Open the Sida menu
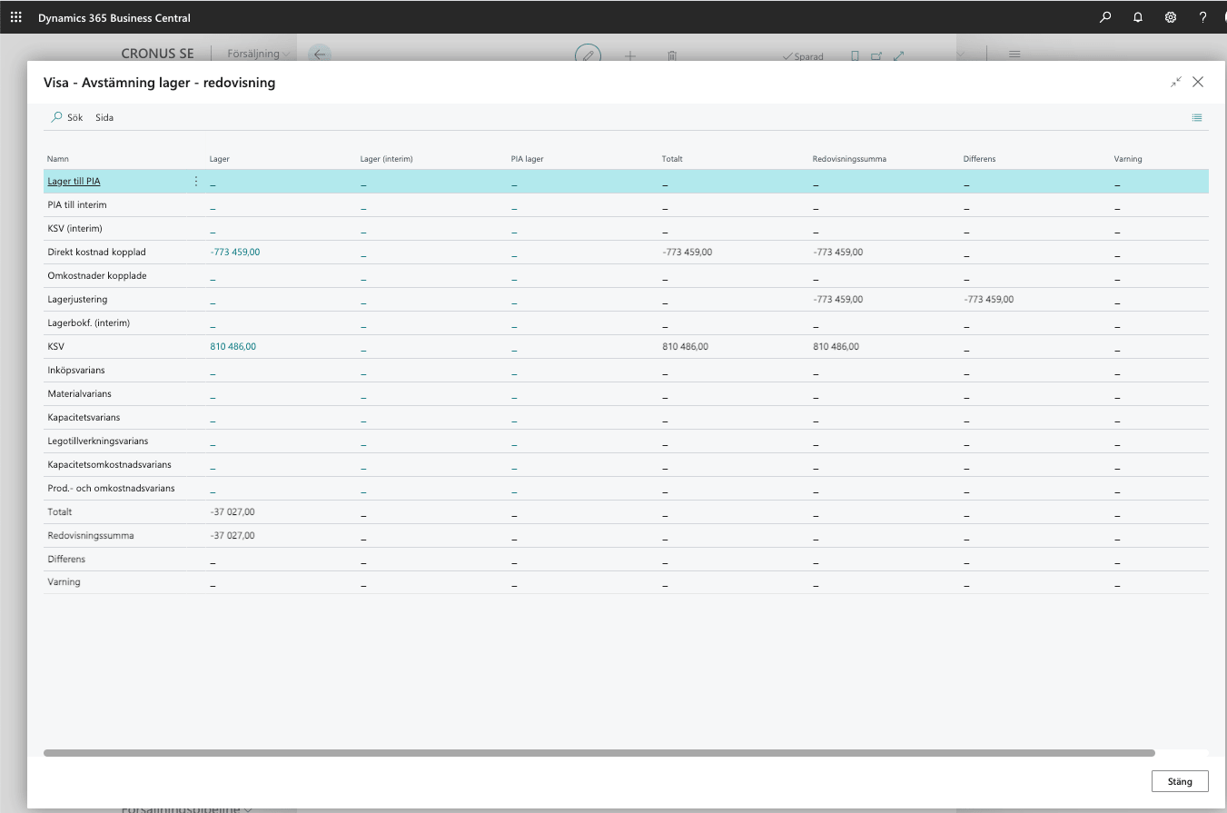Viewport: 1227px width, 813px height. [104, 117]
